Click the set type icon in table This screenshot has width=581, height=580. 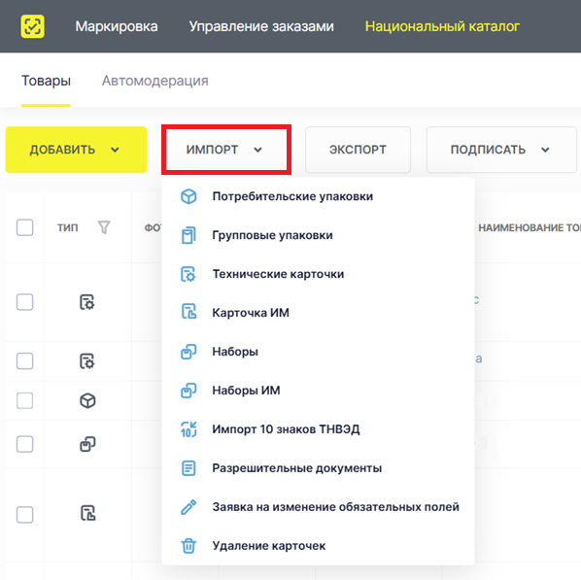tap(87, 444)
